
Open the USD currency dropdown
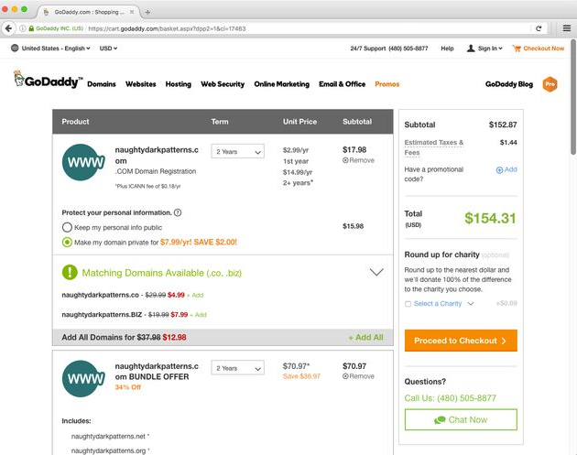(x=108, y=48)
